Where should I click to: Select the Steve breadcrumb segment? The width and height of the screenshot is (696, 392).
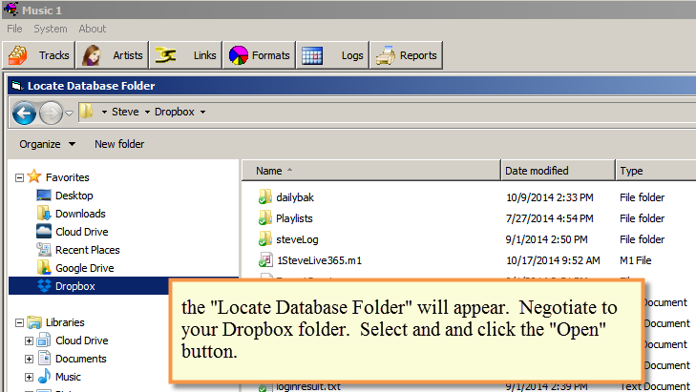point(125,112)
